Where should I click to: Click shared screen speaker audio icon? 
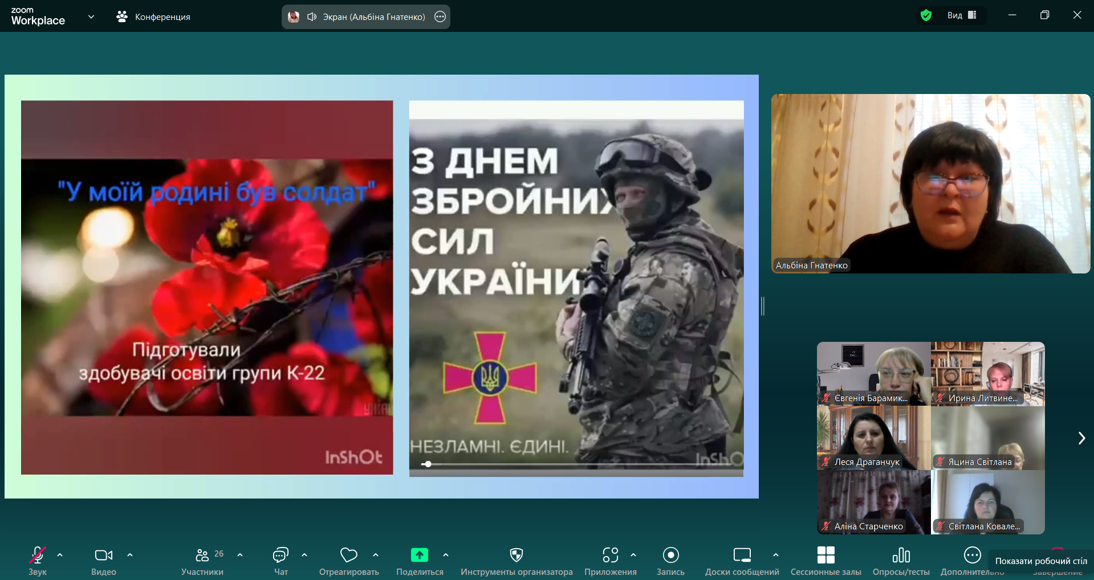pos(312,17)
